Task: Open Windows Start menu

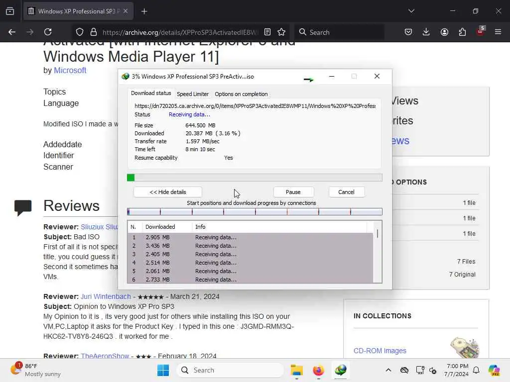Action: click(x=163, y=370)
